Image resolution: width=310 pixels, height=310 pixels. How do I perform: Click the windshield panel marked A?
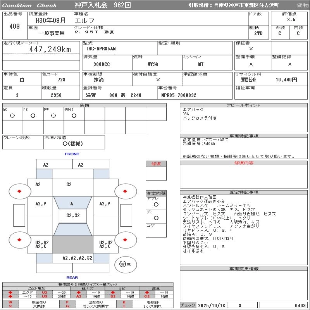(x=72, y=204)
